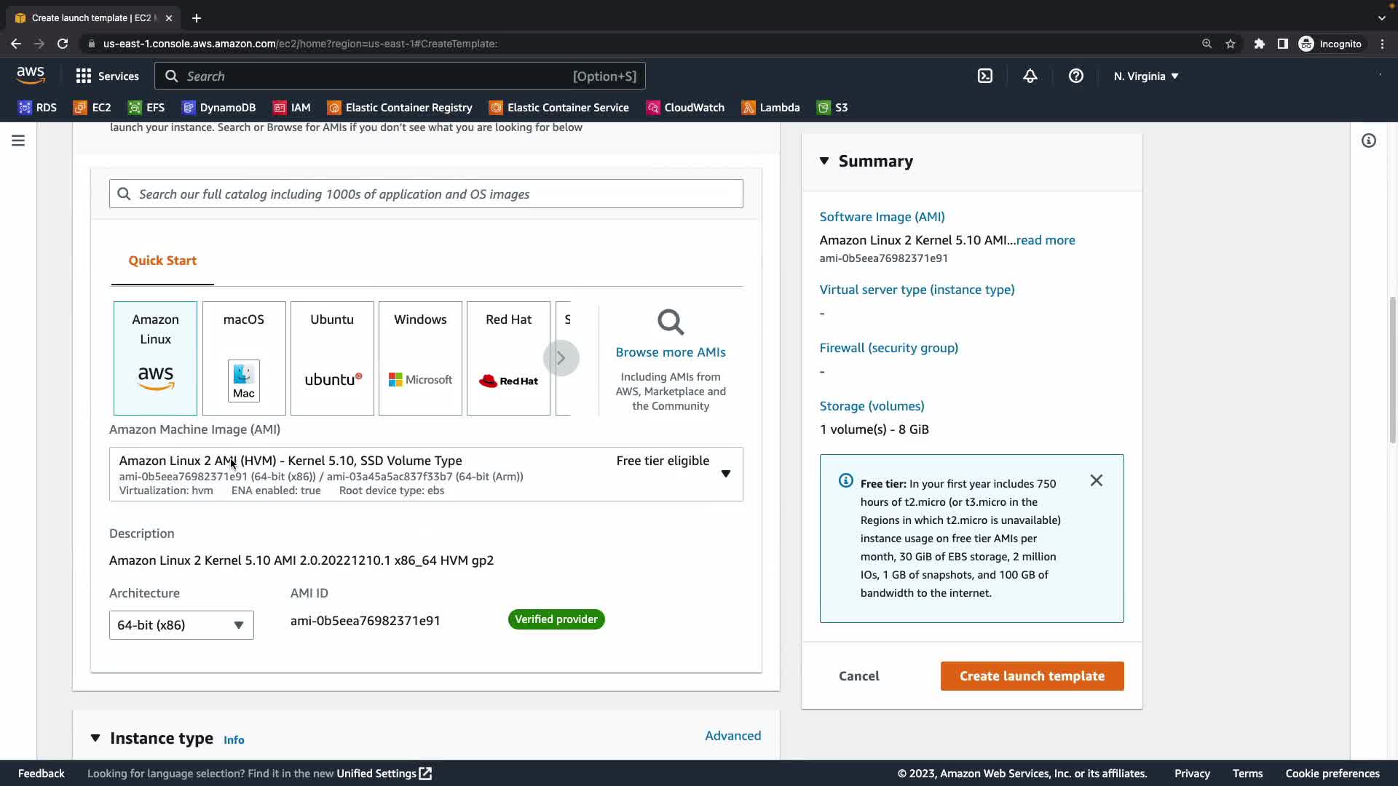Select the Quick Start tab
Viewport: 1398px width, 786px height.
click(x=162, y=261)
